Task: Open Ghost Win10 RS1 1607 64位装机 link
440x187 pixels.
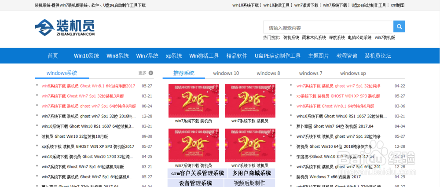Action: point(88,126)
